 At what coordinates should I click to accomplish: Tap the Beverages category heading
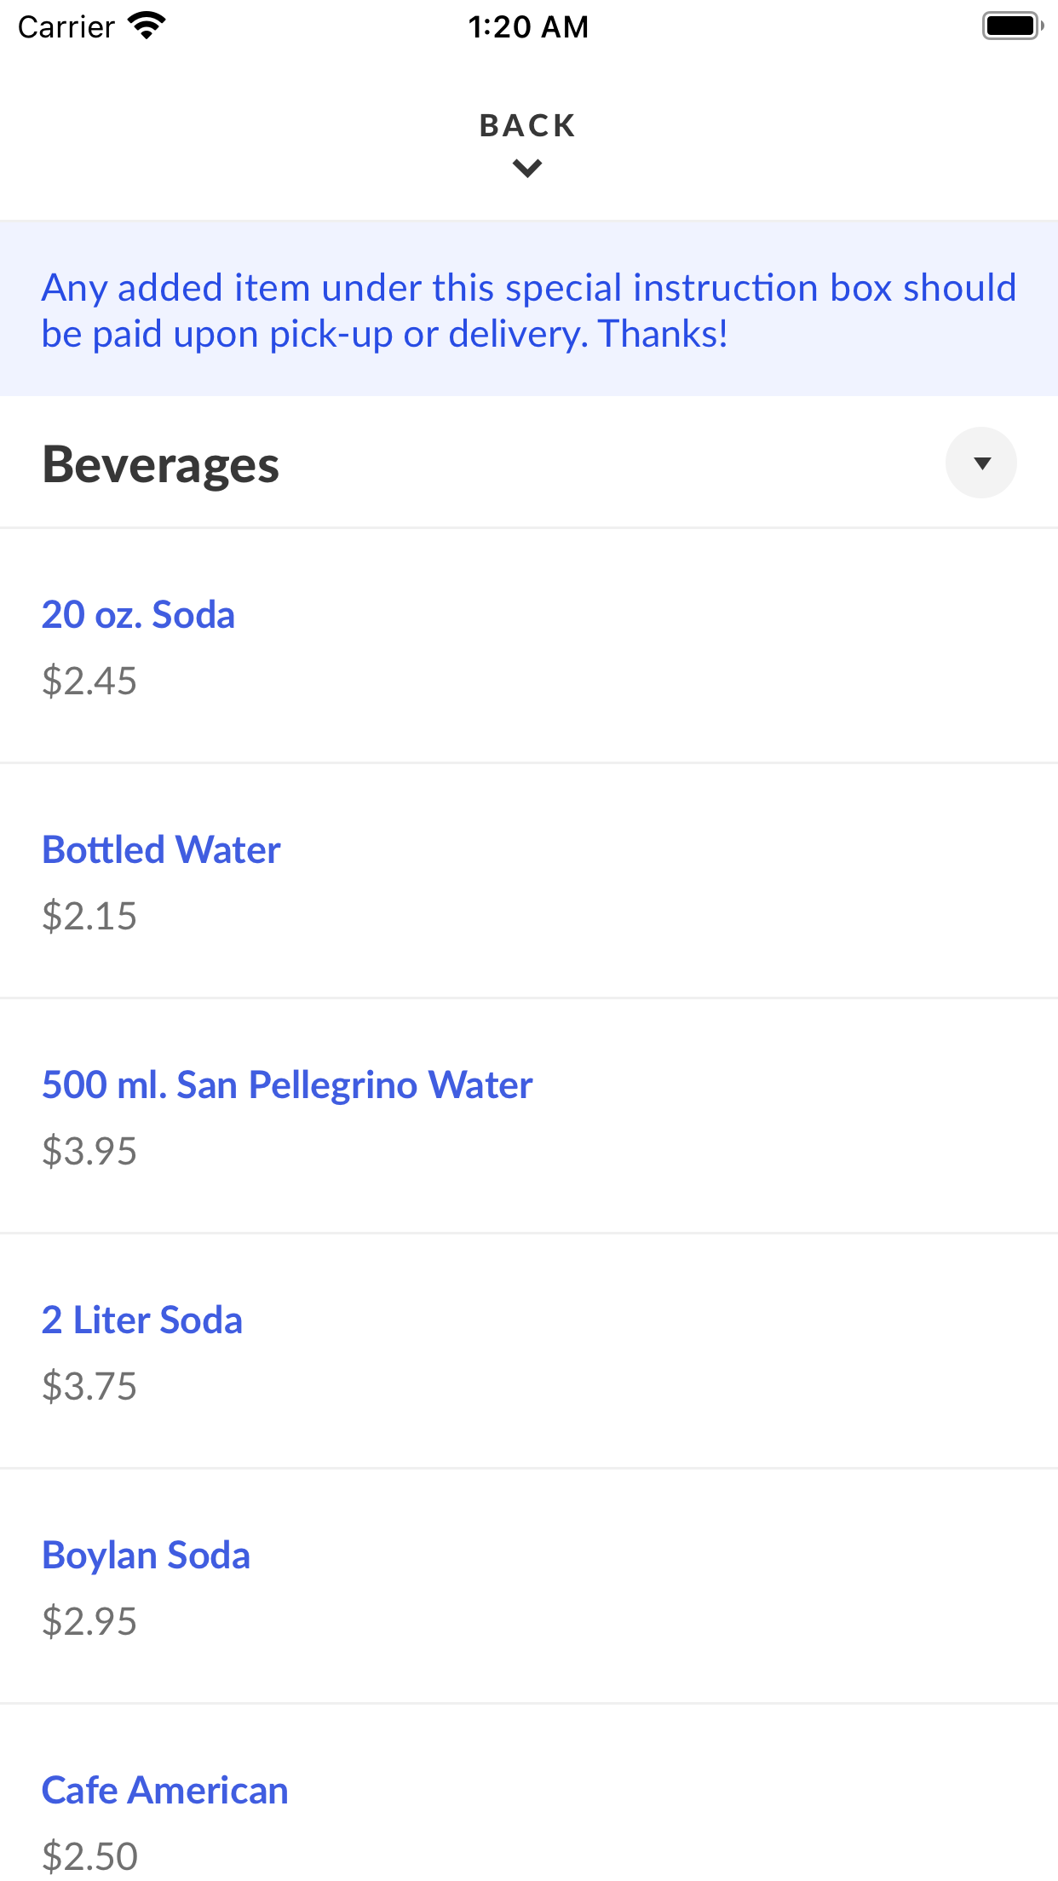click(161, 465)
